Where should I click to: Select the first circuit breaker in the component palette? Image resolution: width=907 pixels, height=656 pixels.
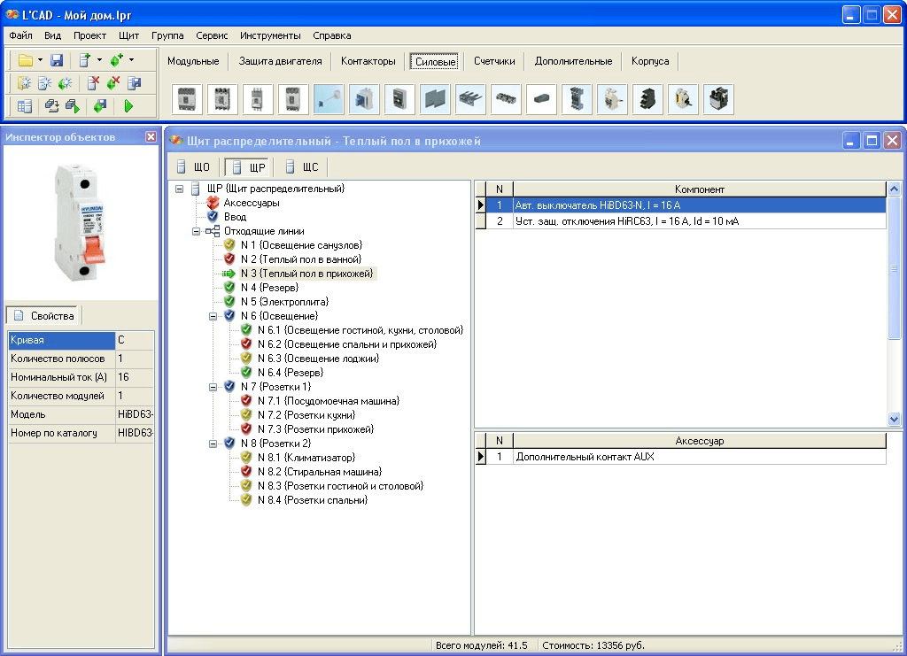point(187,99)
